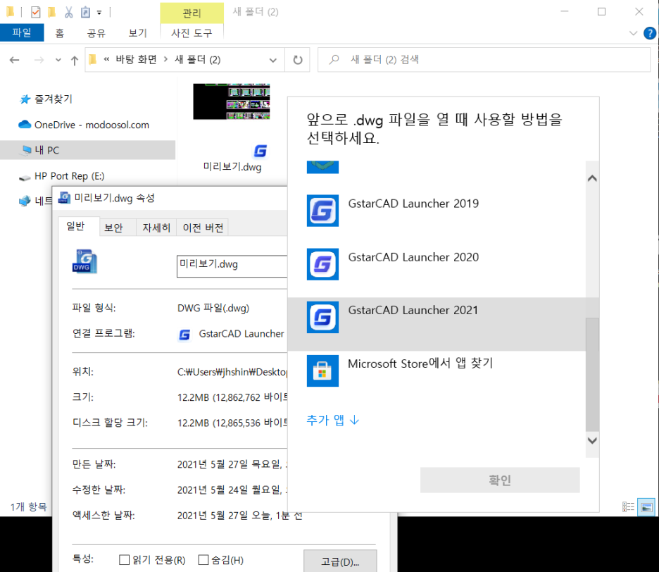The image size is (659, 572).
Task: Click the 미리보기.dwg 속성 title bar icon
Action: click(x=64, y=198)
